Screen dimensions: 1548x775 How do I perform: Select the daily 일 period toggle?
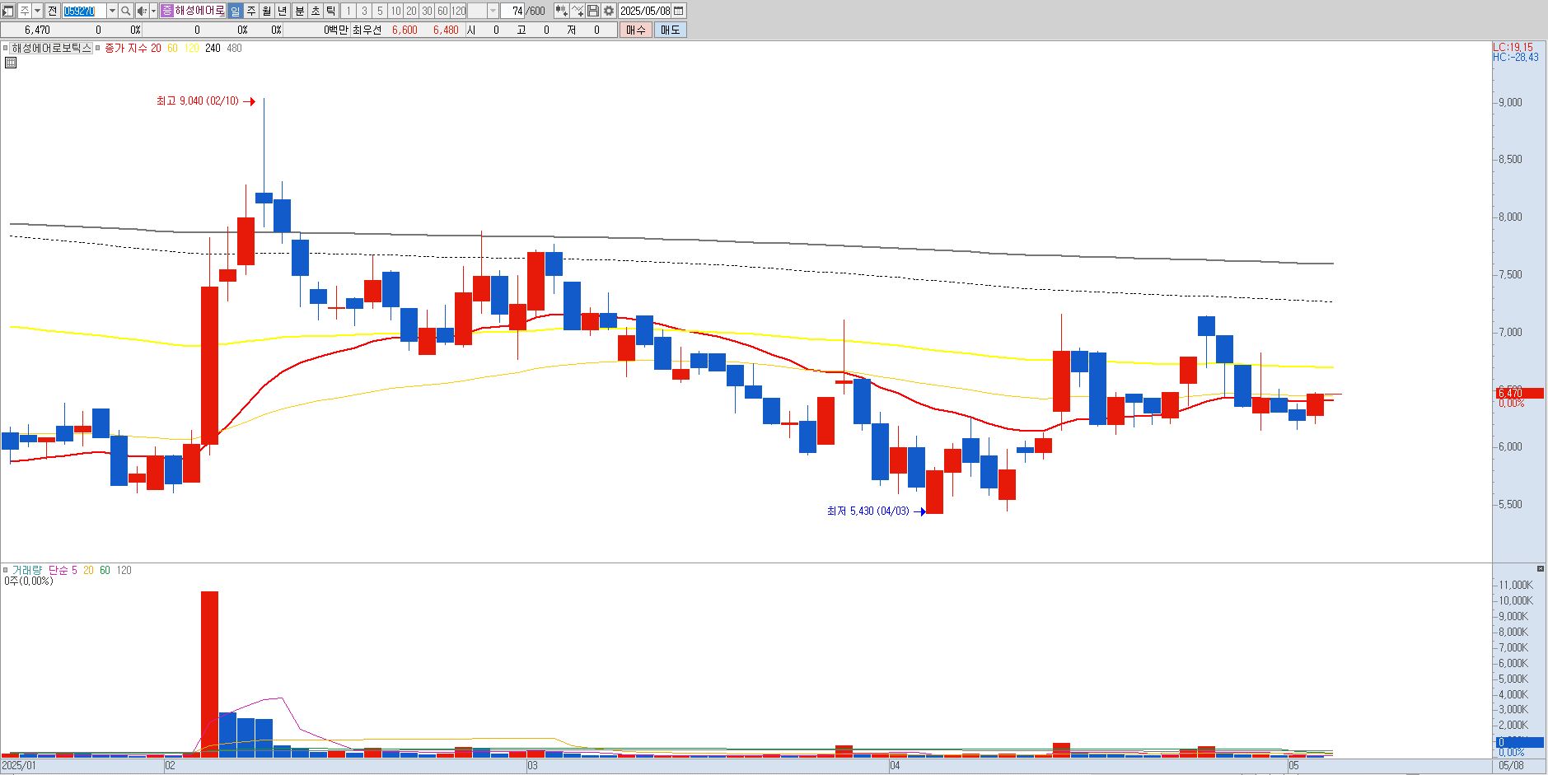pyautogui.click(x=236, y=11)
